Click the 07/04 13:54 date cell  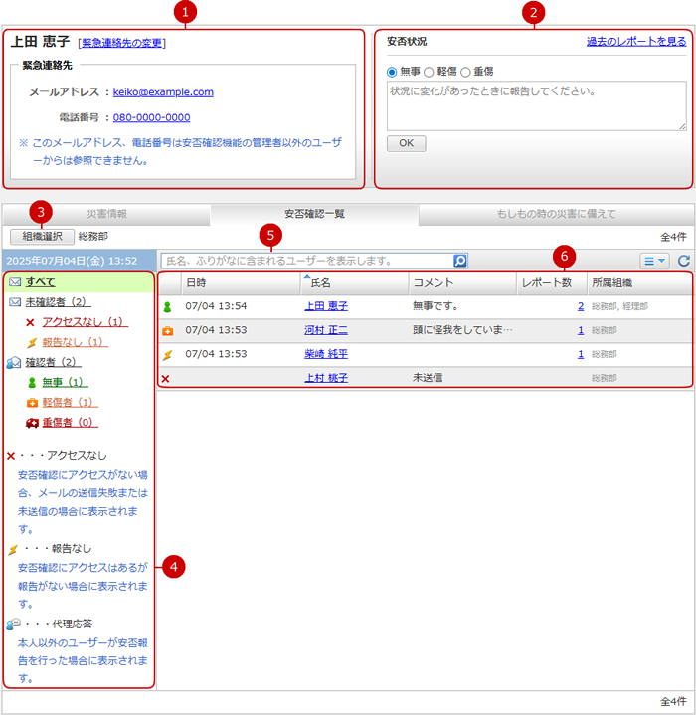coord(216,306)
